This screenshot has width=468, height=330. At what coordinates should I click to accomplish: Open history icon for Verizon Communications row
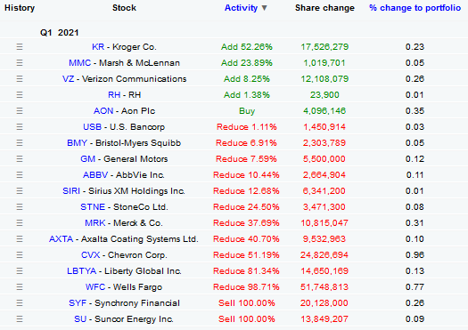[20, 78]
